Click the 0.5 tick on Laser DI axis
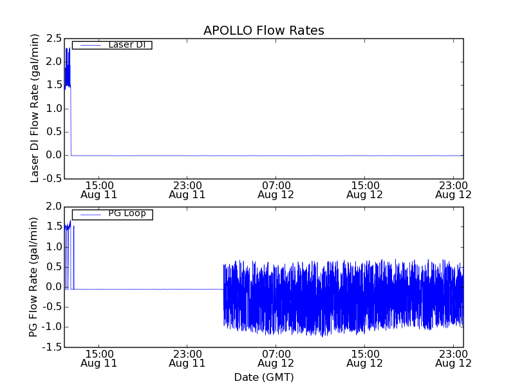 coord(54,132)
